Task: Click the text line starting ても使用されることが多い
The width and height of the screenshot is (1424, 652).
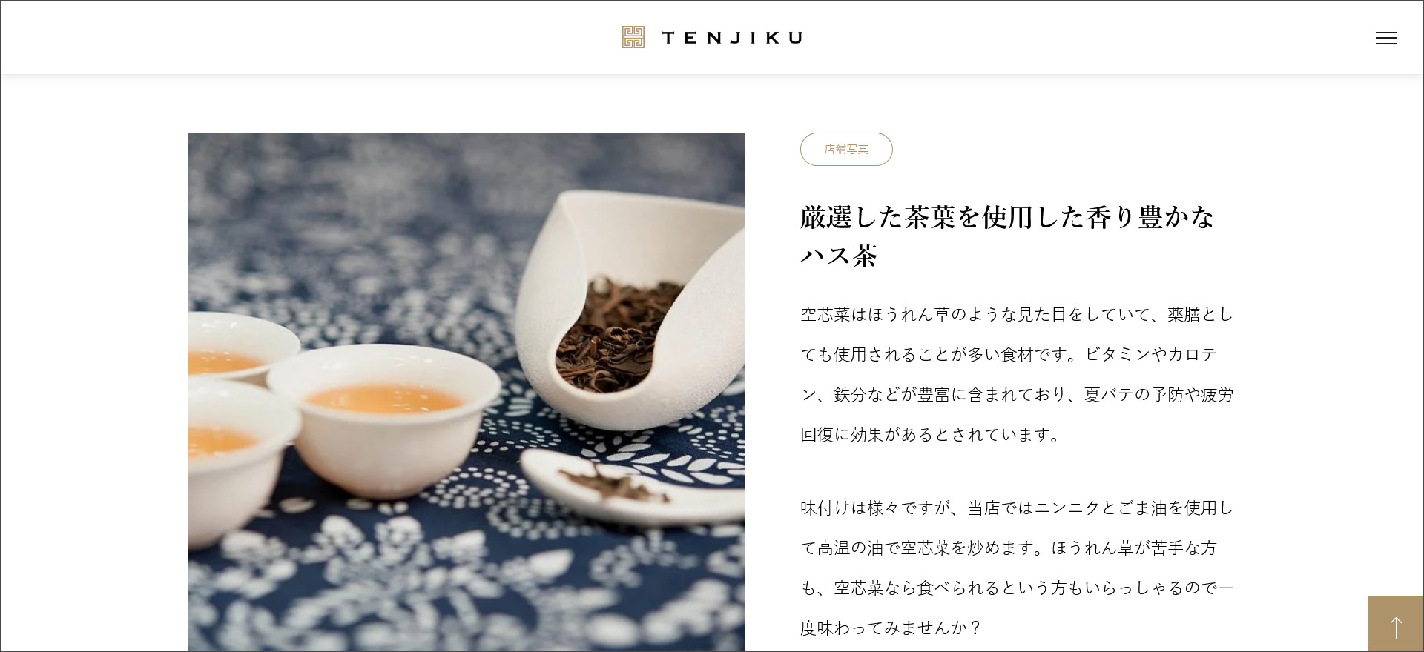Action: 1009,354
